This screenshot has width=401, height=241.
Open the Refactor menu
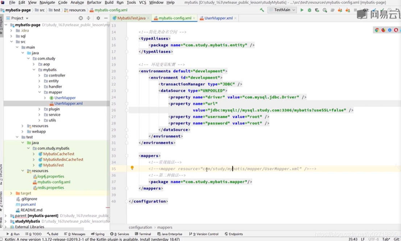pyautogui.click(x=94, y=3)
